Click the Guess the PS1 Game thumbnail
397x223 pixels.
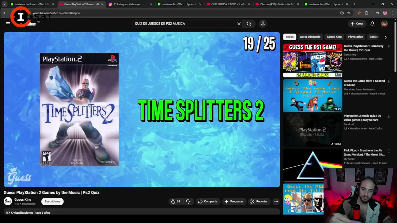(x=312, y=60)
